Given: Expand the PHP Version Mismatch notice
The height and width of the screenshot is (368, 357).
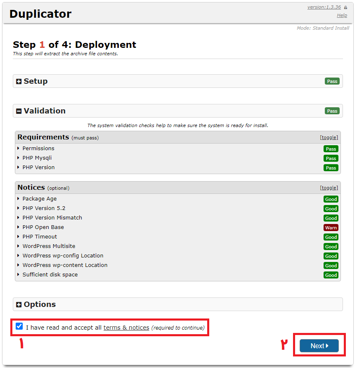Looking at the screenshot, I should 52,218.
